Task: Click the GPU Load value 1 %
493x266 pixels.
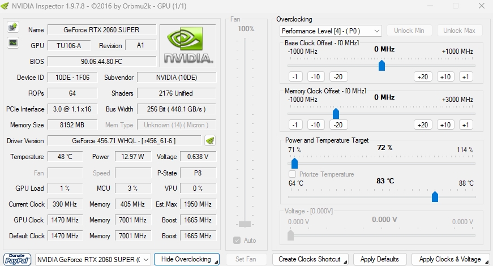Action: pyautogui.click(x=65, y=188)
